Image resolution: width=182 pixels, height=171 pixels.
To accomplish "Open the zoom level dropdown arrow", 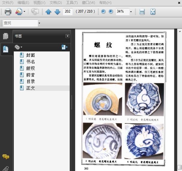I will click(131, 12).
